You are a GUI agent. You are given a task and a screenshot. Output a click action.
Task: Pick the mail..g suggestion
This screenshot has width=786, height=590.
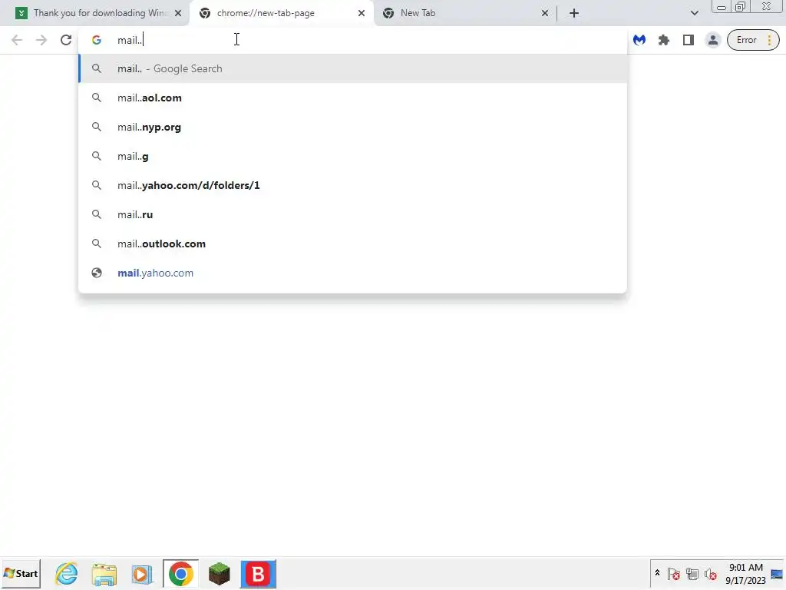tap(353, 156)
